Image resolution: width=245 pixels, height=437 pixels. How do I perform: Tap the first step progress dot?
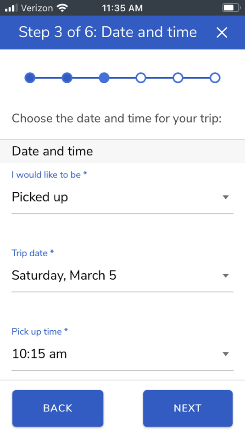click(30, 78)
